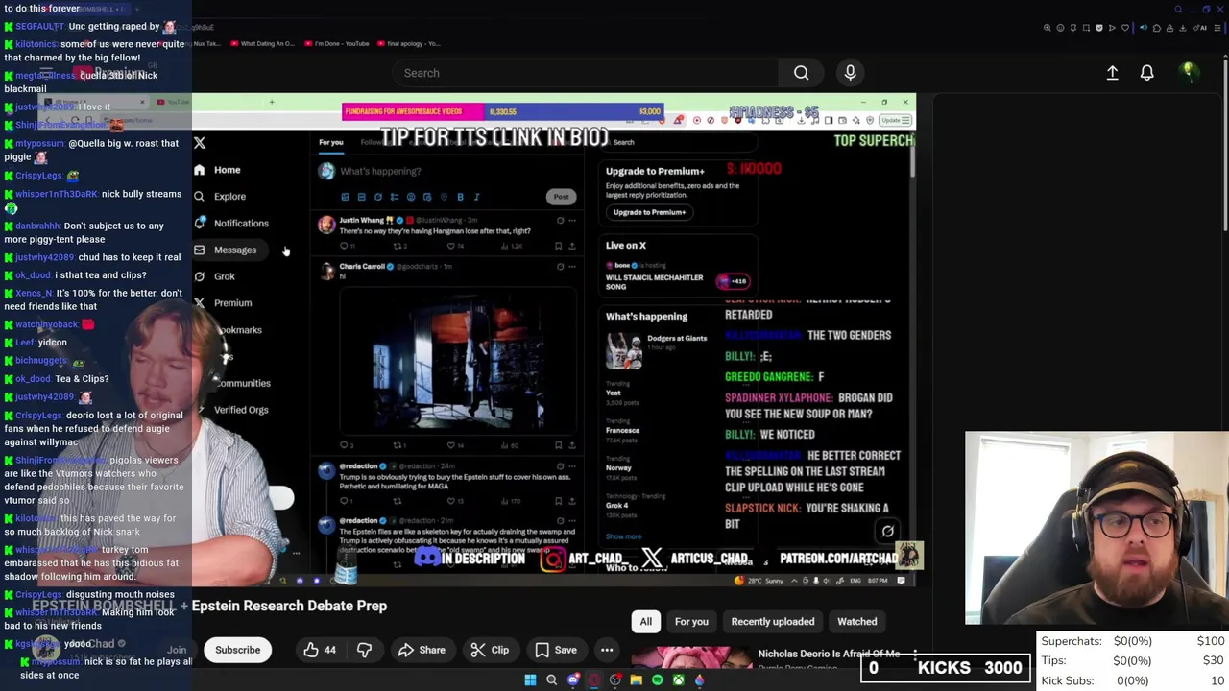Like the video thumbs up button
The height and width of the screenshot is (691, 1229).
pyautogui.click(x=320, y=650)
